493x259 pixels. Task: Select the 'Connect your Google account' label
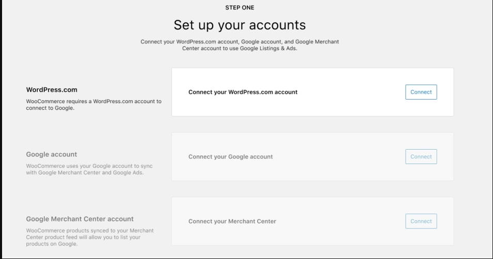pyautogui.click(x=230, y=156)
